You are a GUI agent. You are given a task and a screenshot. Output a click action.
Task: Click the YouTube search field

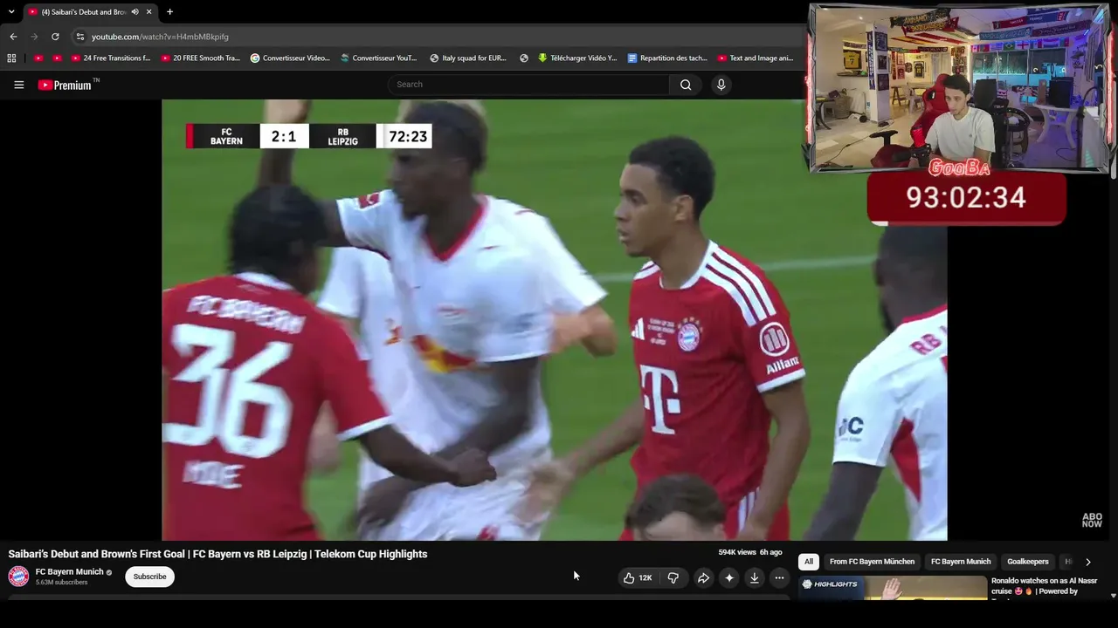point(528,85)
